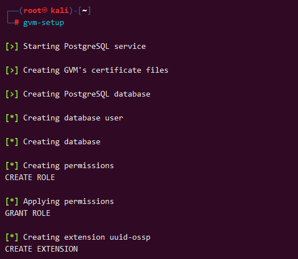Screen dimensions: 298x259
Task: Click the red hash prompt symbol
Action: (16, 23)
